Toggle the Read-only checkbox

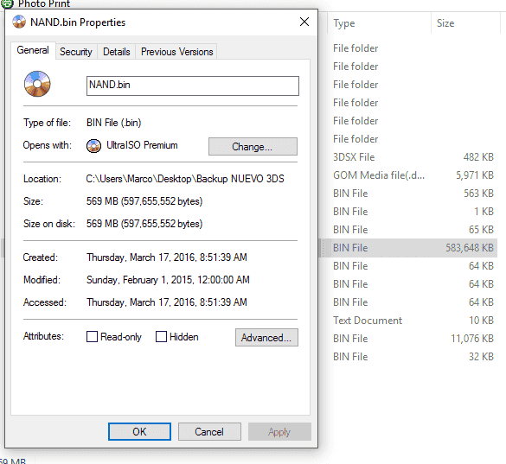[92, 337]
